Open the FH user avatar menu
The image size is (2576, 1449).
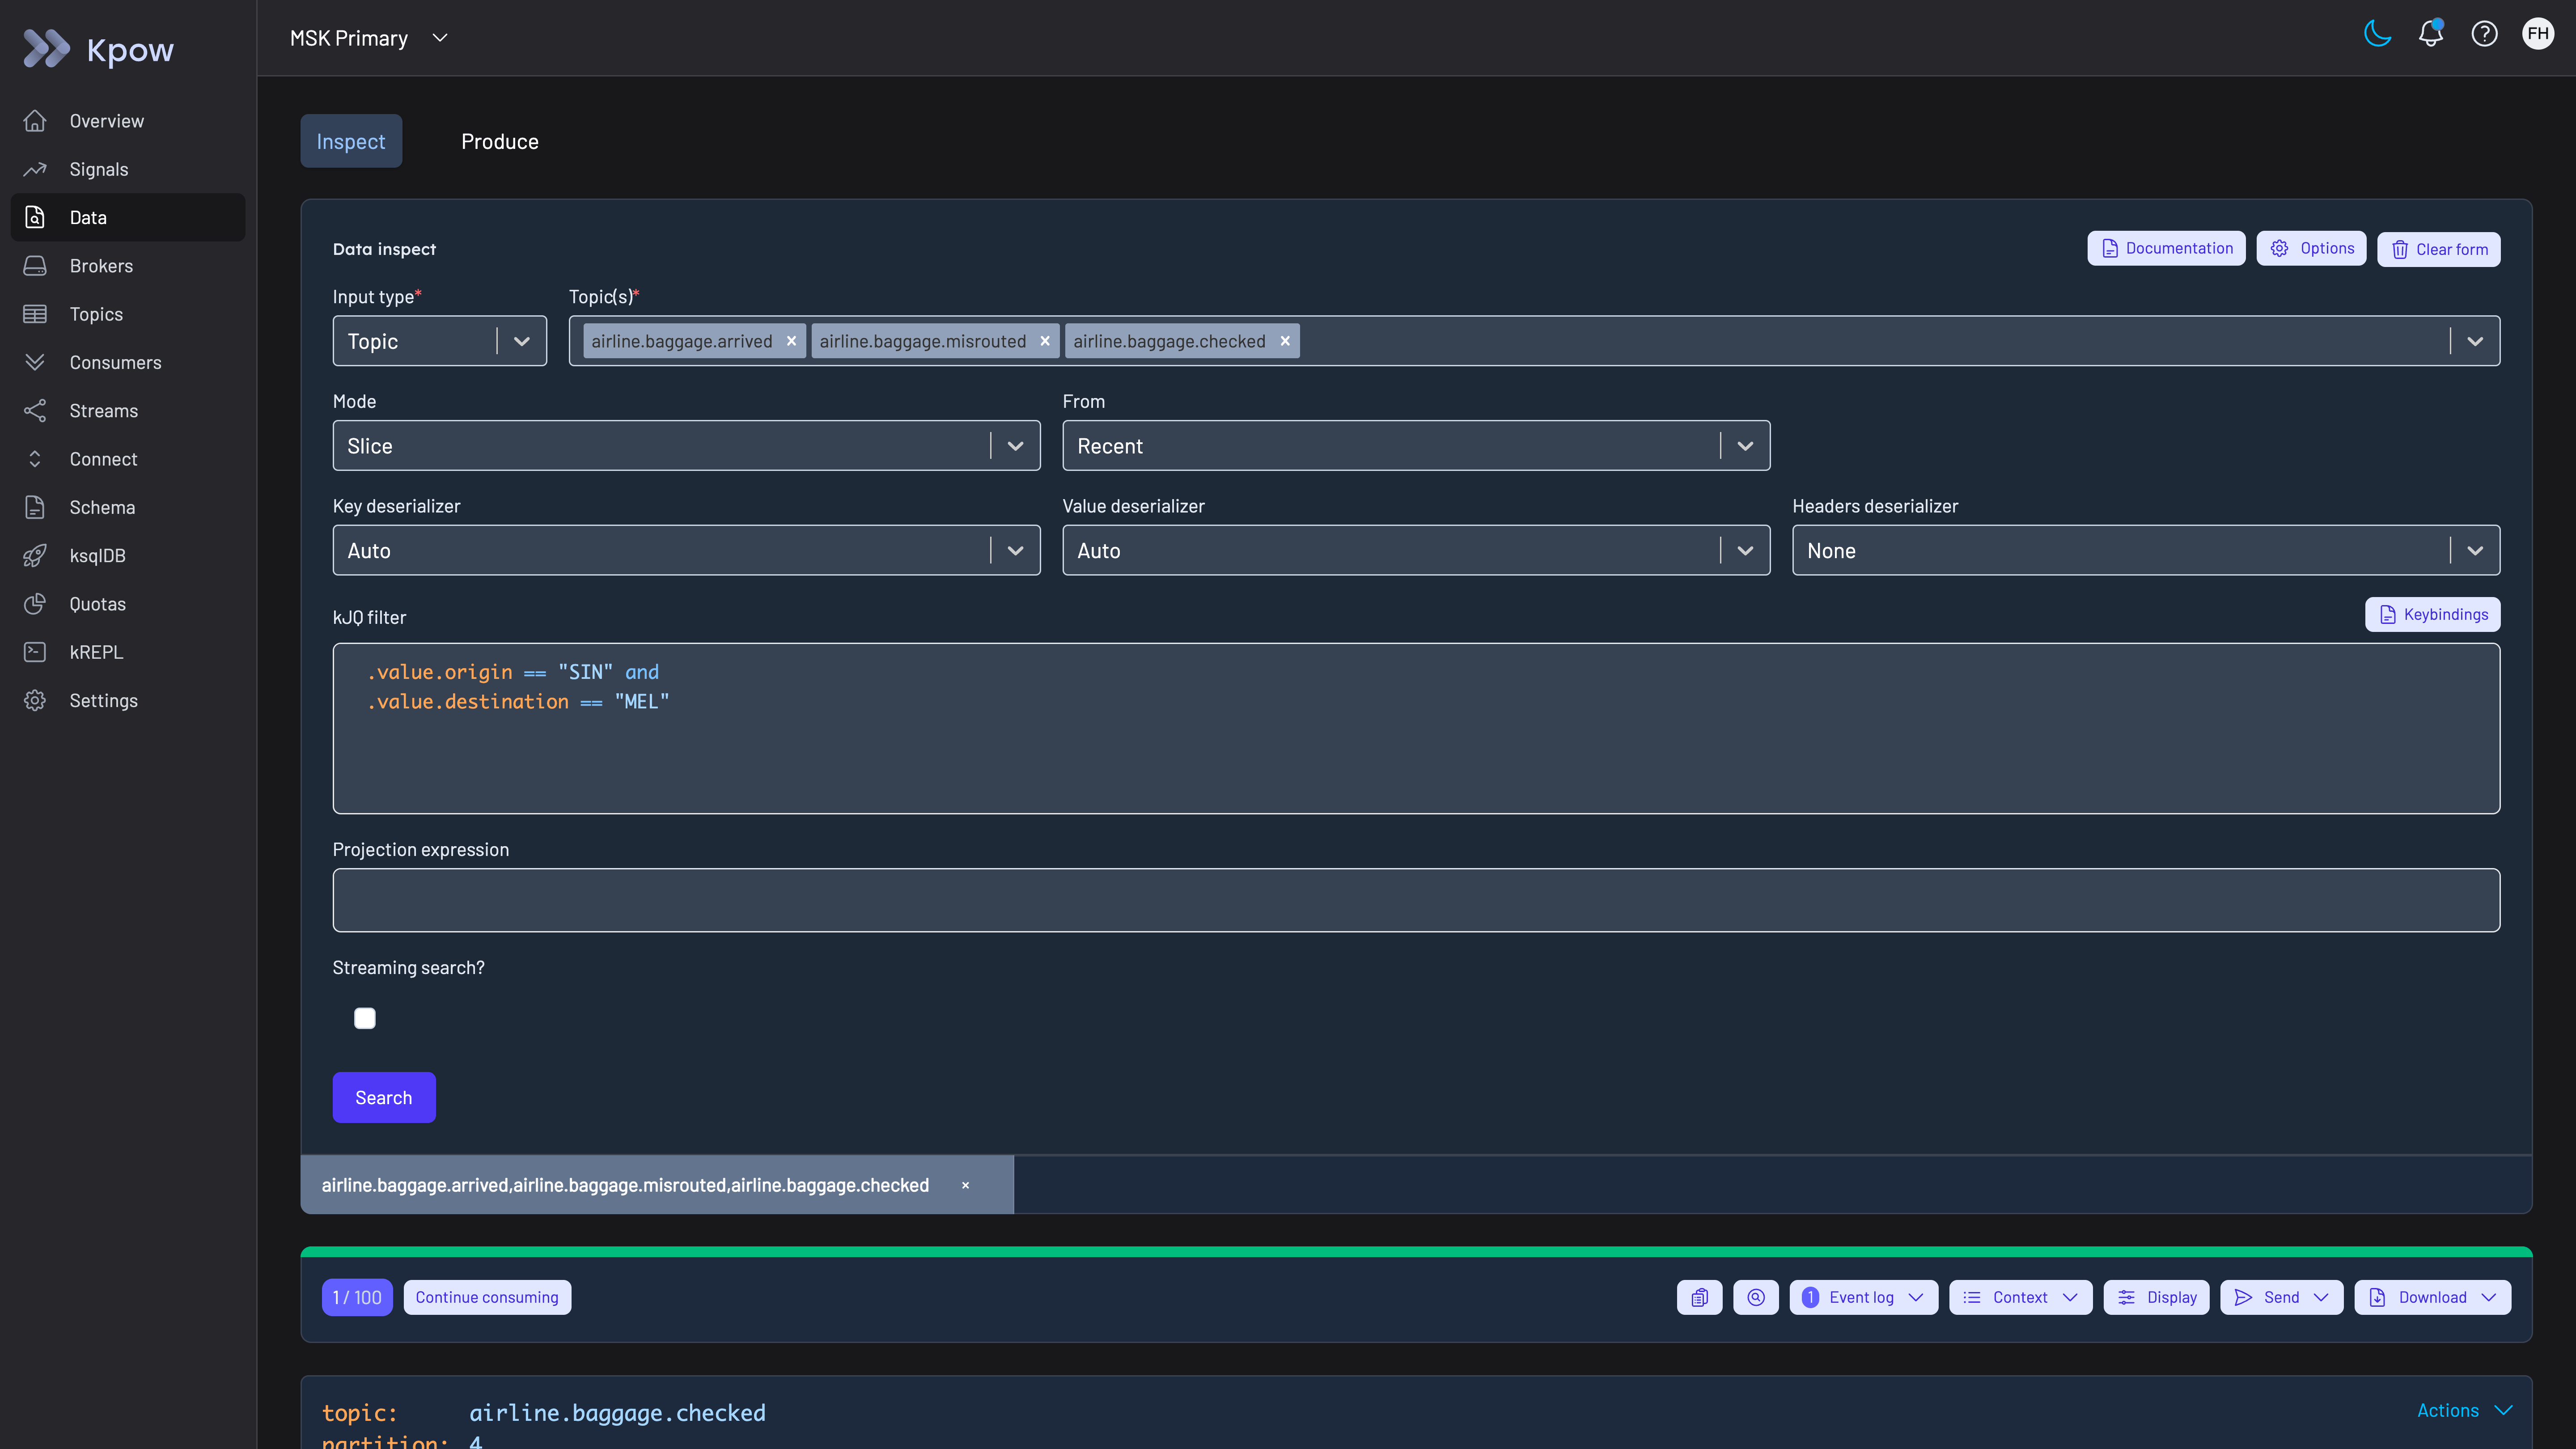pyautogui.click(x=2538, y=34)
